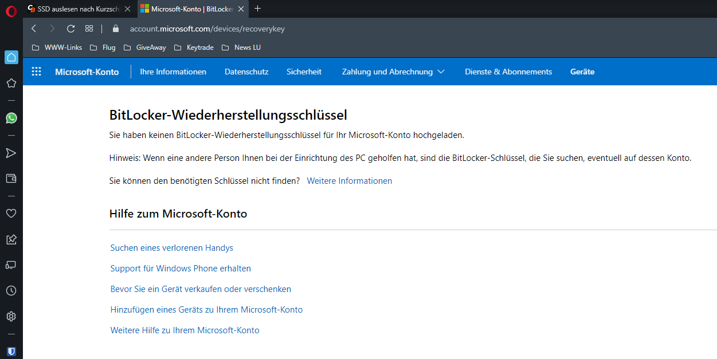Image resolution: width=717 pixels, height=359 pixels.
Task: Focus the address bar URL field
Action: pyautogui.click(x=207, y=29)
